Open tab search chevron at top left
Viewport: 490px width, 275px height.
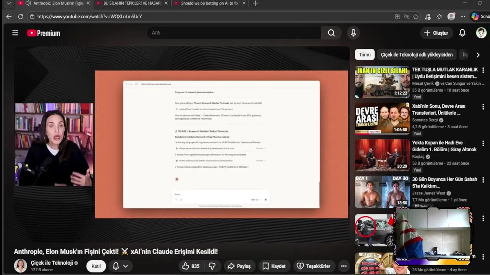9,3
